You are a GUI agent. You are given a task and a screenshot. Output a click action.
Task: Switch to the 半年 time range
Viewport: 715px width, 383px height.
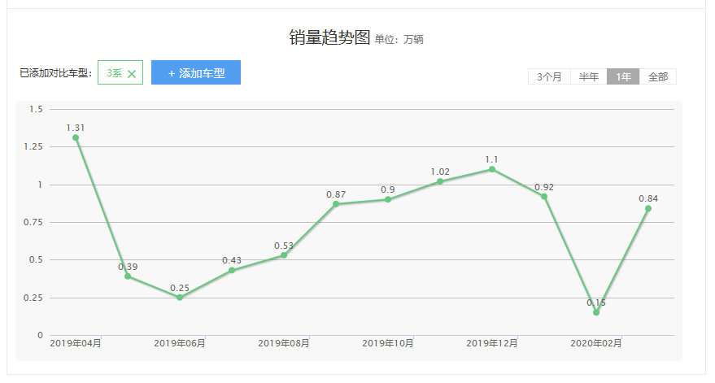(589, 77)
